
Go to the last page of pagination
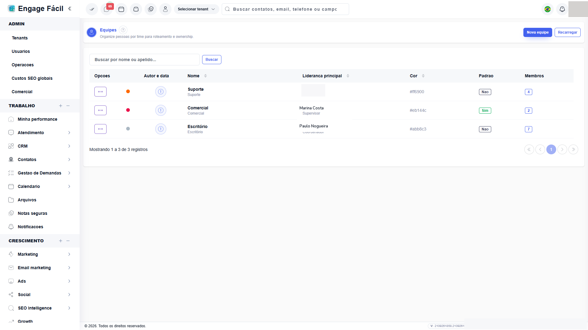click(x=573, y=149)
